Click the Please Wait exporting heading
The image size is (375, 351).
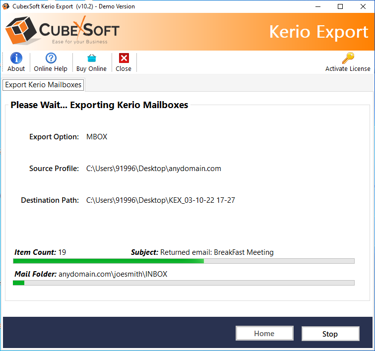[x=99, y=105]
